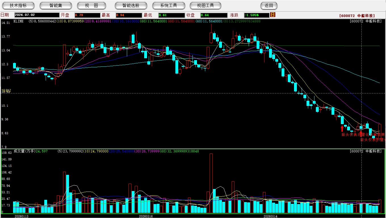Click the date field showing 2026.07.02
Image resolution: width=386 pixels, height=218 pixels.
point(37,15)
